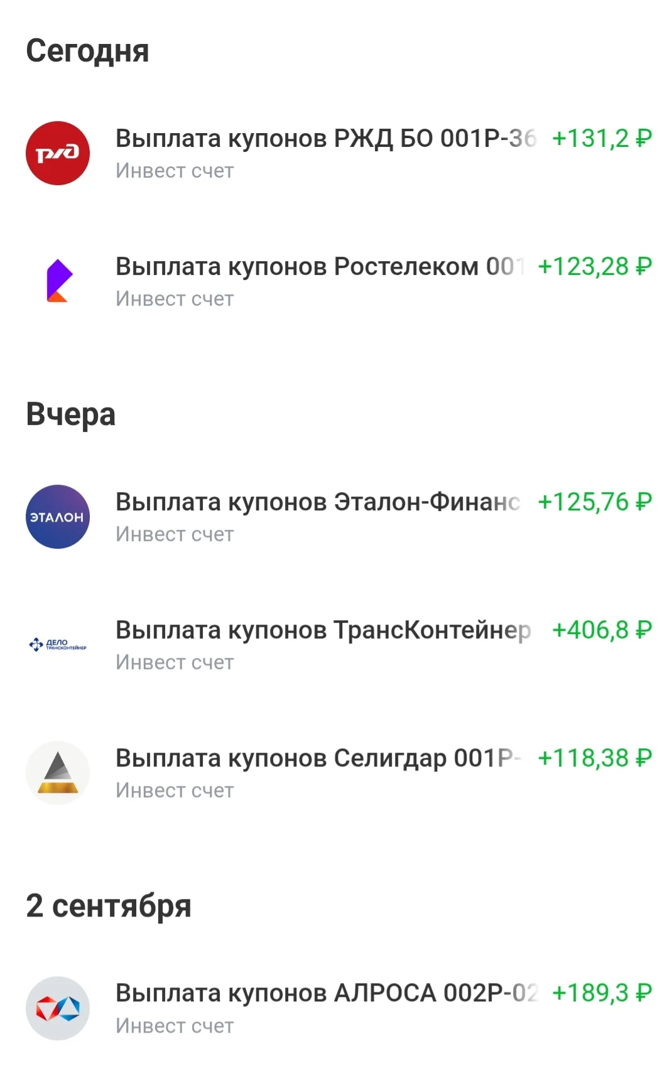The width and height of the screenshot is (660, 1091).
Task: Open the Селигдар 001Р coupon payment entry
Action: (x=330, y=773)
